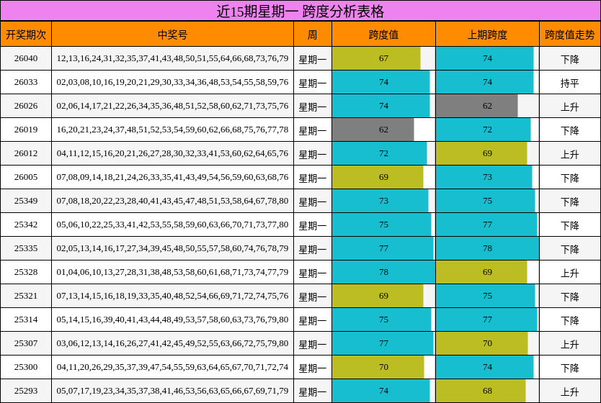Click winning numbers starting 02,06,14,17
The height and width of the screenshot is (403, 601).
(172, 106)
